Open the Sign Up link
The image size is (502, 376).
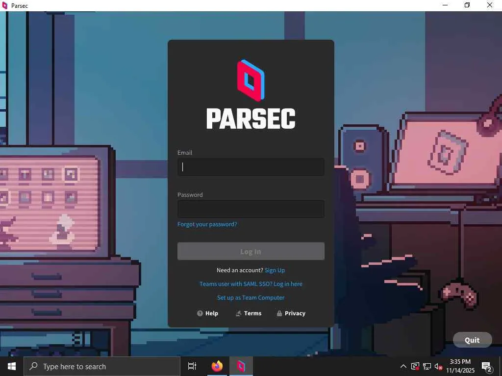coord(275,270)
